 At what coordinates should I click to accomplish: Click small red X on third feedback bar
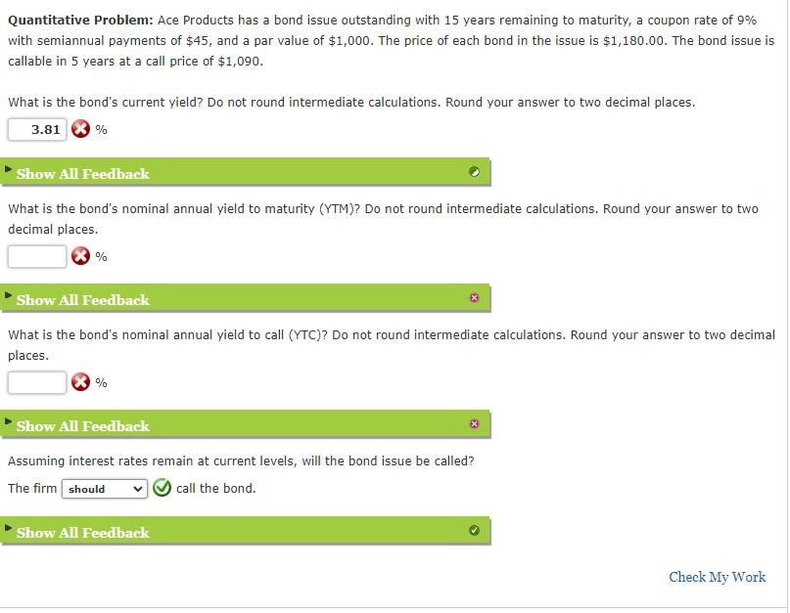(474, 424)
